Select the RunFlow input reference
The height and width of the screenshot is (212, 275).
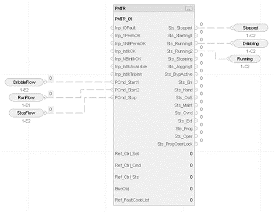coord(26,97)
